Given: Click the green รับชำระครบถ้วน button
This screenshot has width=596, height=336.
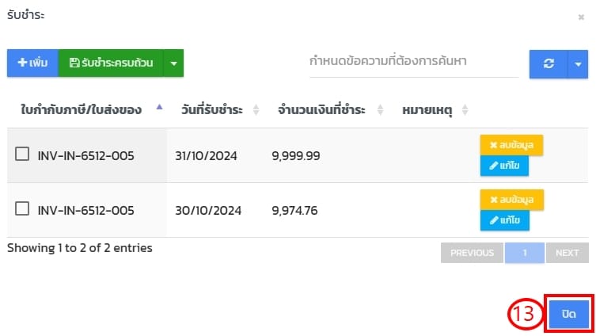Looking at the screenshot, I should tap(111, 63).
